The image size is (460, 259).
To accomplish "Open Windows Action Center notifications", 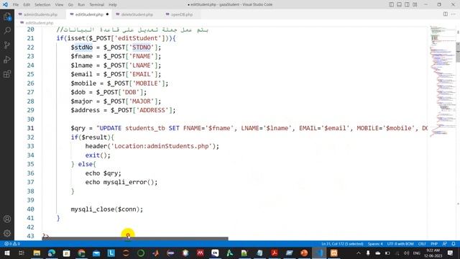I will 451,253.
